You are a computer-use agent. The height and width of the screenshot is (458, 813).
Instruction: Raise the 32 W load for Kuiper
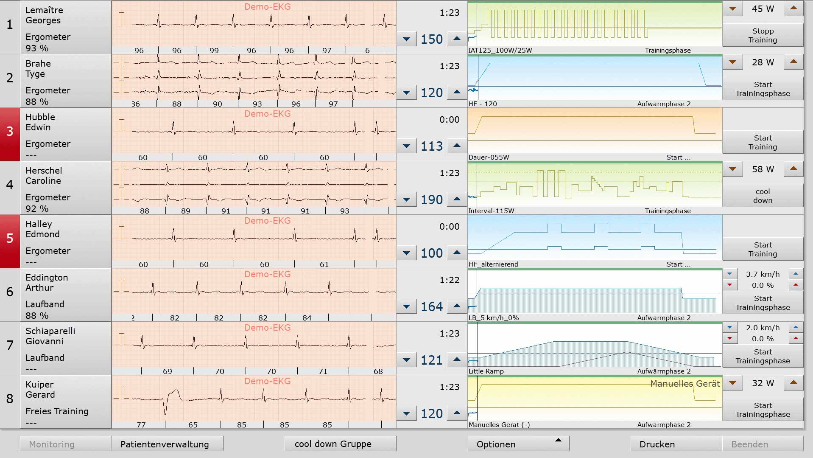(x=793, y=383)
